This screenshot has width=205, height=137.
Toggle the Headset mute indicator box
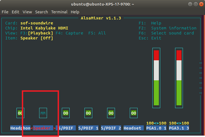pyautogui.click(x=133, y=113)
